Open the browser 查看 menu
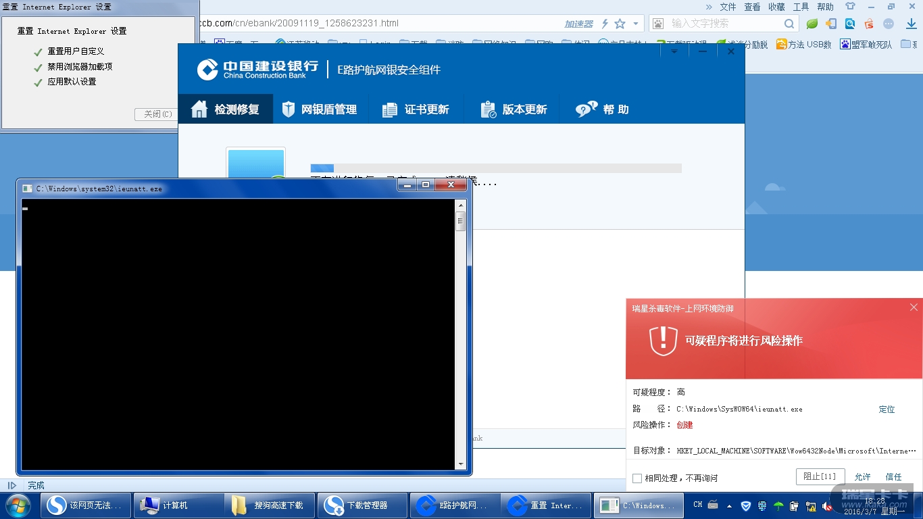This screenshot has width=923, height=519. click(x=752, y=7)
